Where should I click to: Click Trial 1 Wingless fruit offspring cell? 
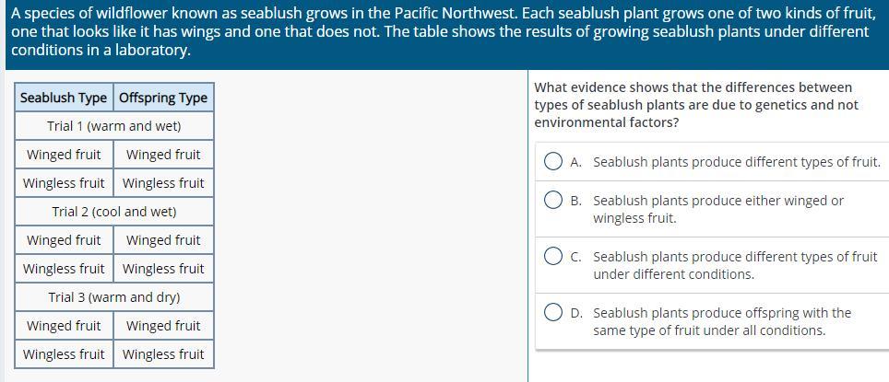(163, 183)
